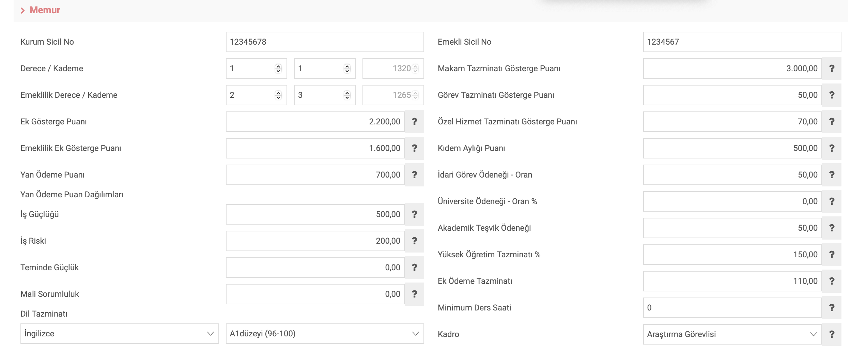The height and width of the screenshot is (350, 851).
Task: Show help for Kıdem Aylığı Puanı
Action: pyautogui.click(x=832, y=148)
